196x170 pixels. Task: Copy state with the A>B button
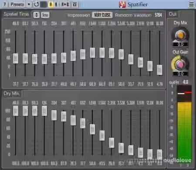(x=65, y=4)
